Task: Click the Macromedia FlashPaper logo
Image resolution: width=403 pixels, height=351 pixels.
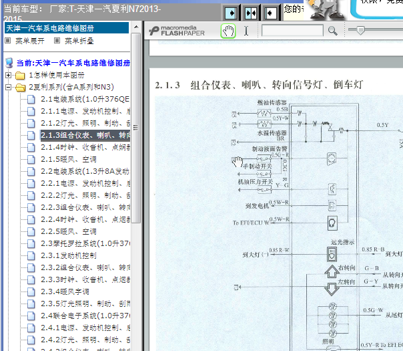Action: click(x=177, y=31)
